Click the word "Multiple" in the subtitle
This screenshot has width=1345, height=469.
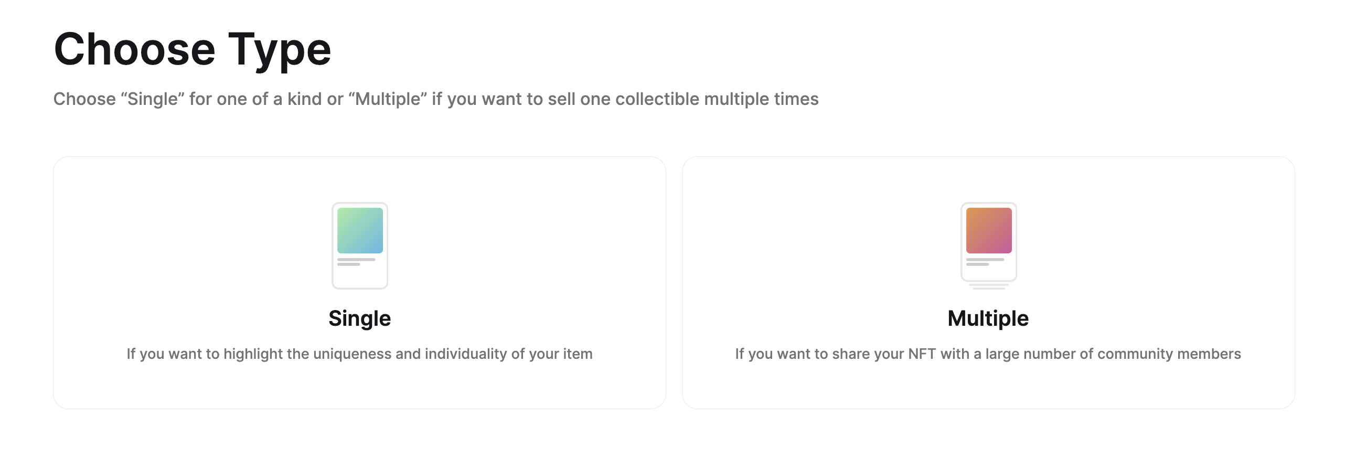(388, 99)
